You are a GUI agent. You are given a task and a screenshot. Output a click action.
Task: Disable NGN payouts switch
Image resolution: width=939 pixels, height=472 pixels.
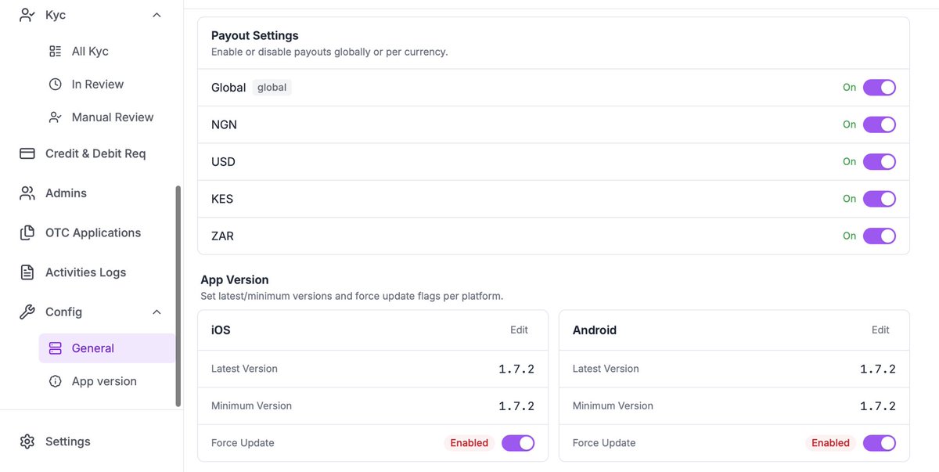tap(880, 124)
